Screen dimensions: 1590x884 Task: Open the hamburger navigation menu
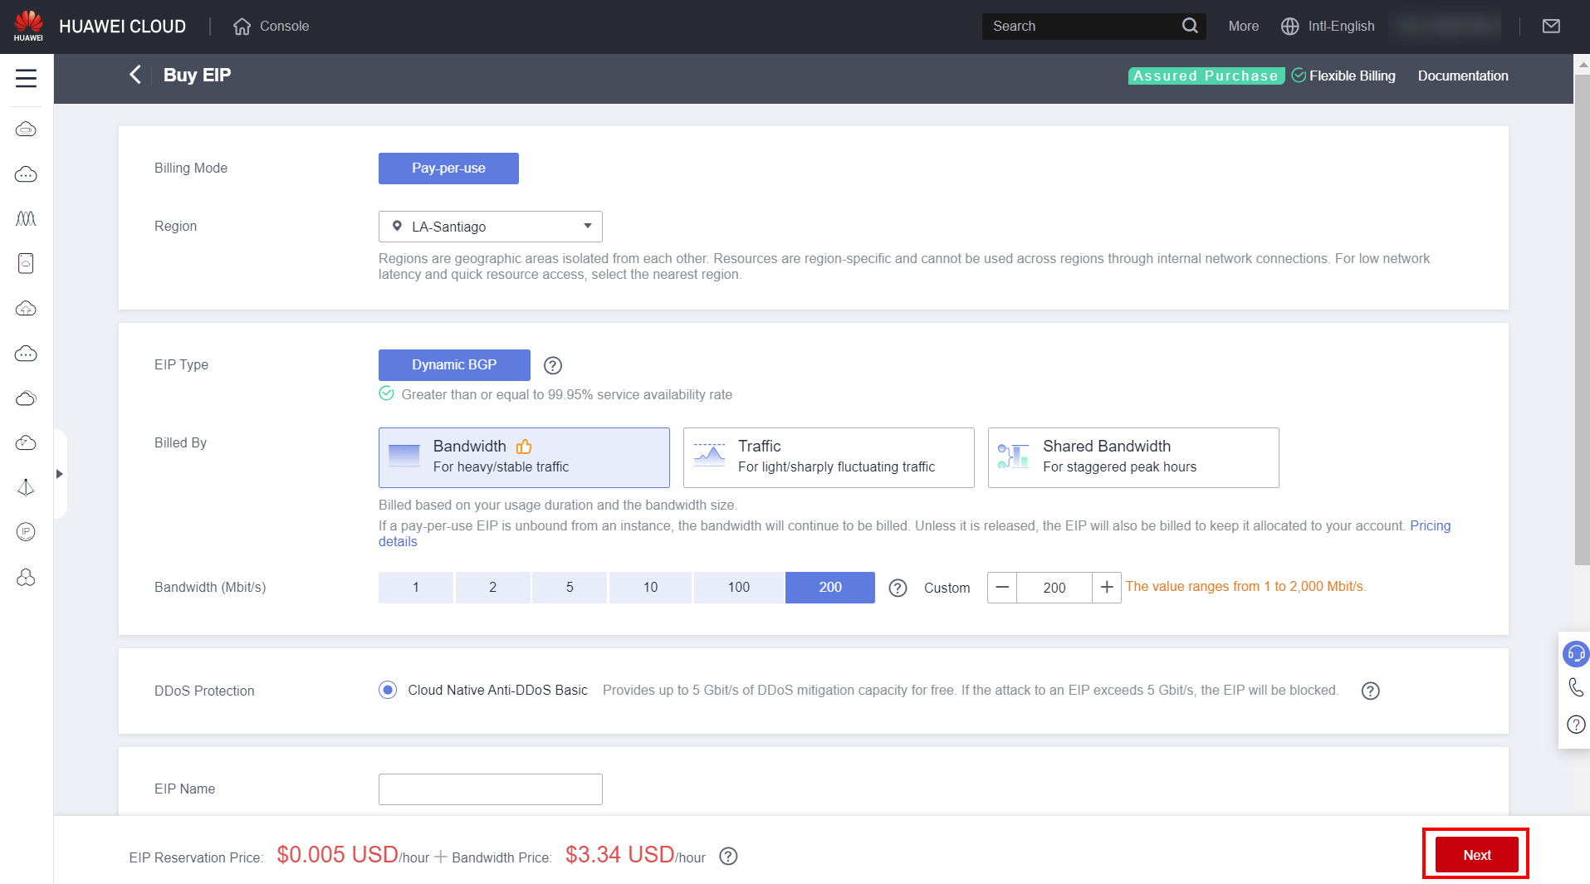pos(26,78)
